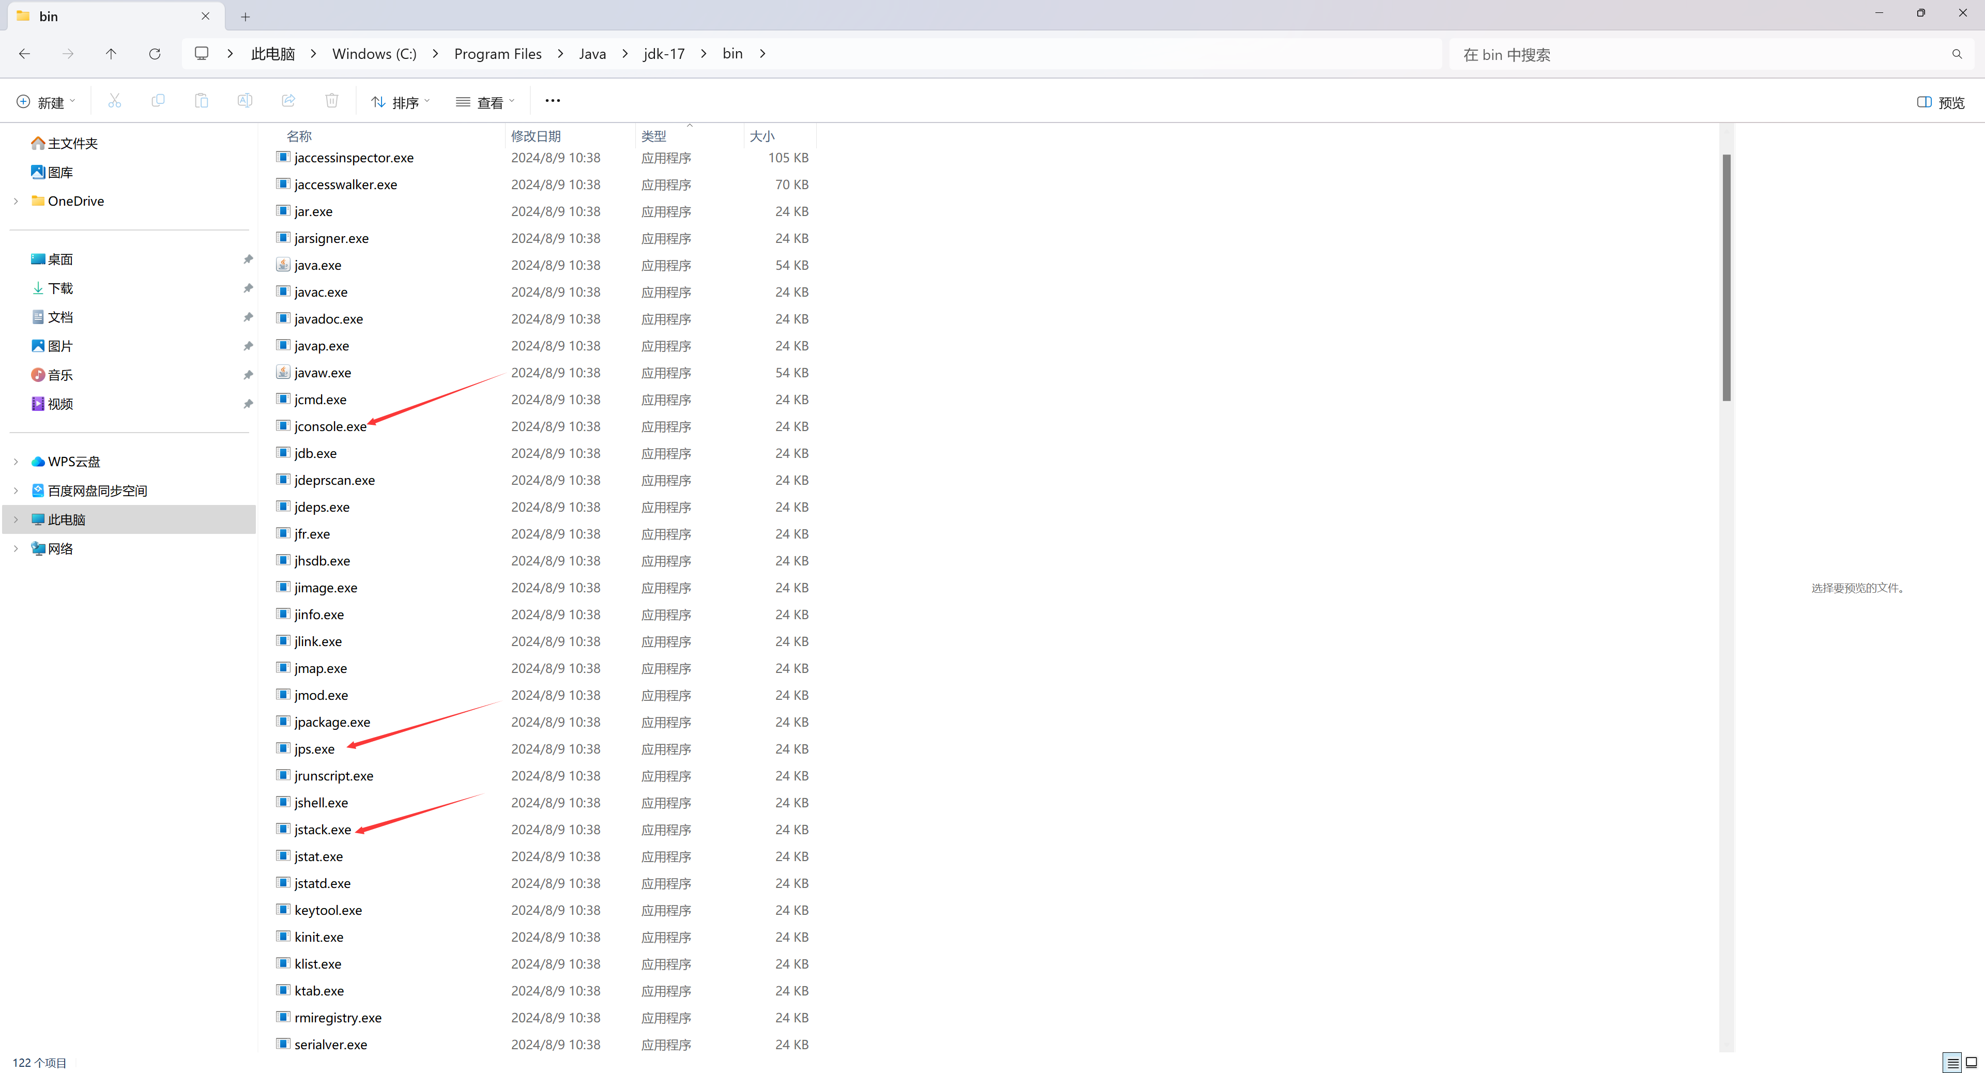Expand the OneDrive tree node
Viewport: 1985px width, 1073px height.
point(16,201)
